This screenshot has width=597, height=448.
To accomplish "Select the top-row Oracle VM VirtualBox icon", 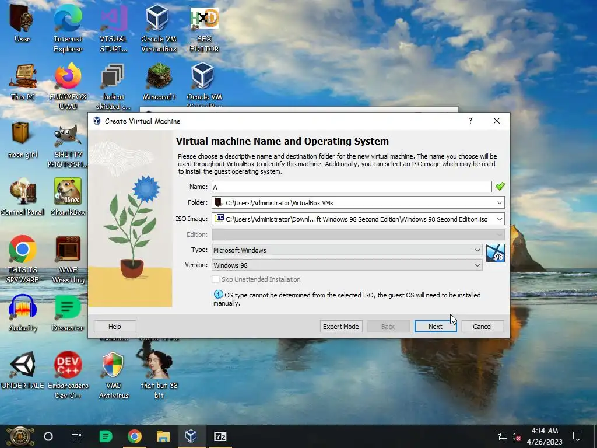I will [159, 27].
